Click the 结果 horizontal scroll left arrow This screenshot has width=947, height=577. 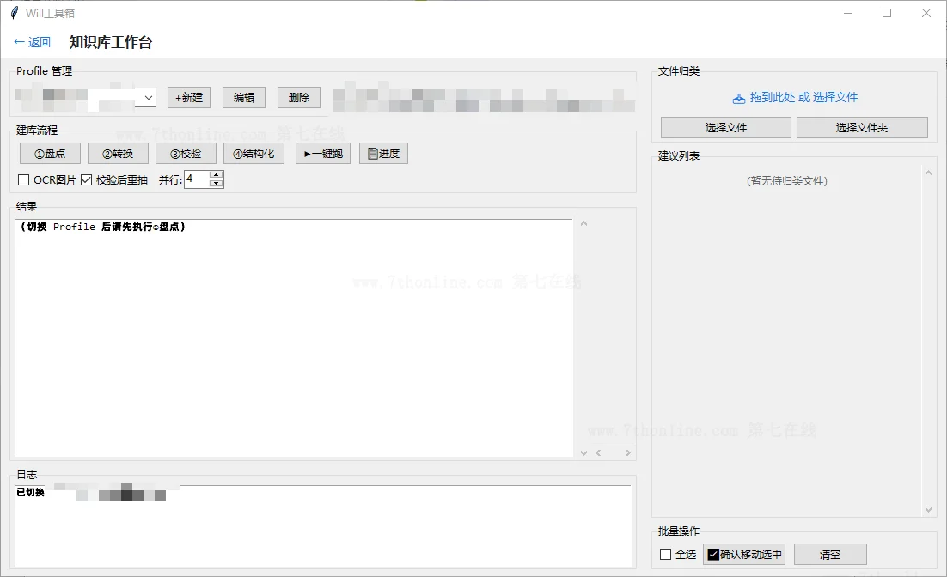(x=598, y=452)
